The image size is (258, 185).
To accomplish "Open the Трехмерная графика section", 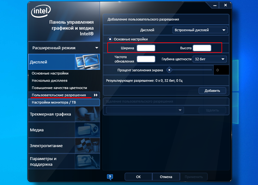I will [64, 114].
